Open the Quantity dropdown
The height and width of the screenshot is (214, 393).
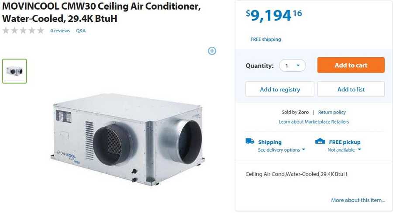(x=293, y=66)
